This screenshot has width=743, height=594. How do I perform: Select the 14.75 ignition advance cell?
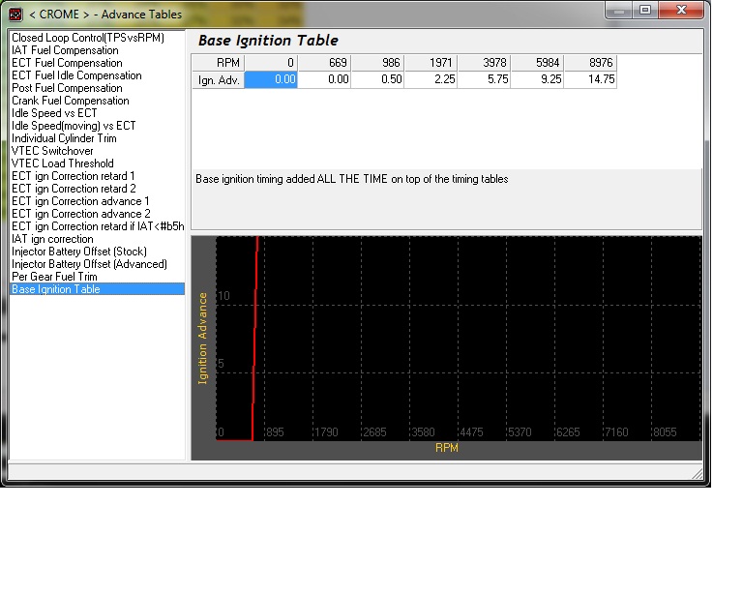tap(590, 79)
